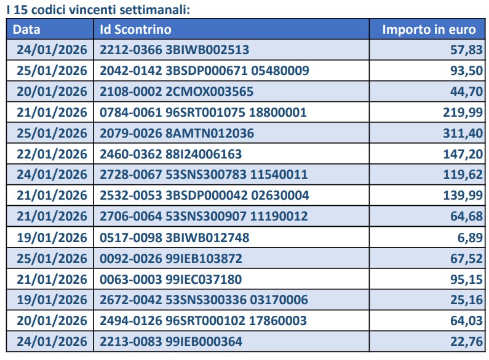The width and height of the screenshot is (489, 360).
Task: Click the amount 93,50 cell
Action: tap(466, 71)
